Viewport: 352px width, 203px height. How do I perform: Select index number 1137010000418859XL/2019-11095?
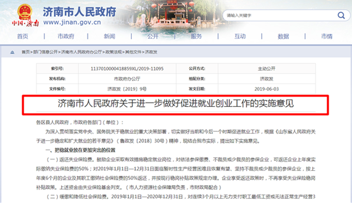[127, 69]
